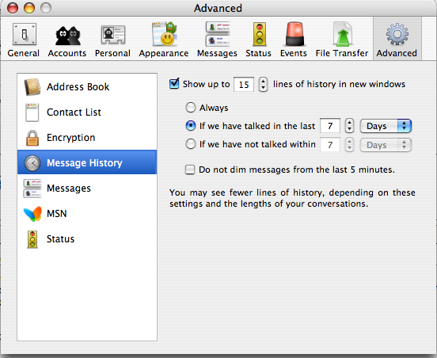This screenshot has height=358, width=437.
Task: Open the File Transfer green arrow icon
Action: 342,34
